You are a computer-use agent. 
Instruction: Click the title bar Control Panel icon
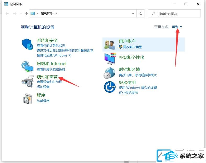[x=6, y=4]
